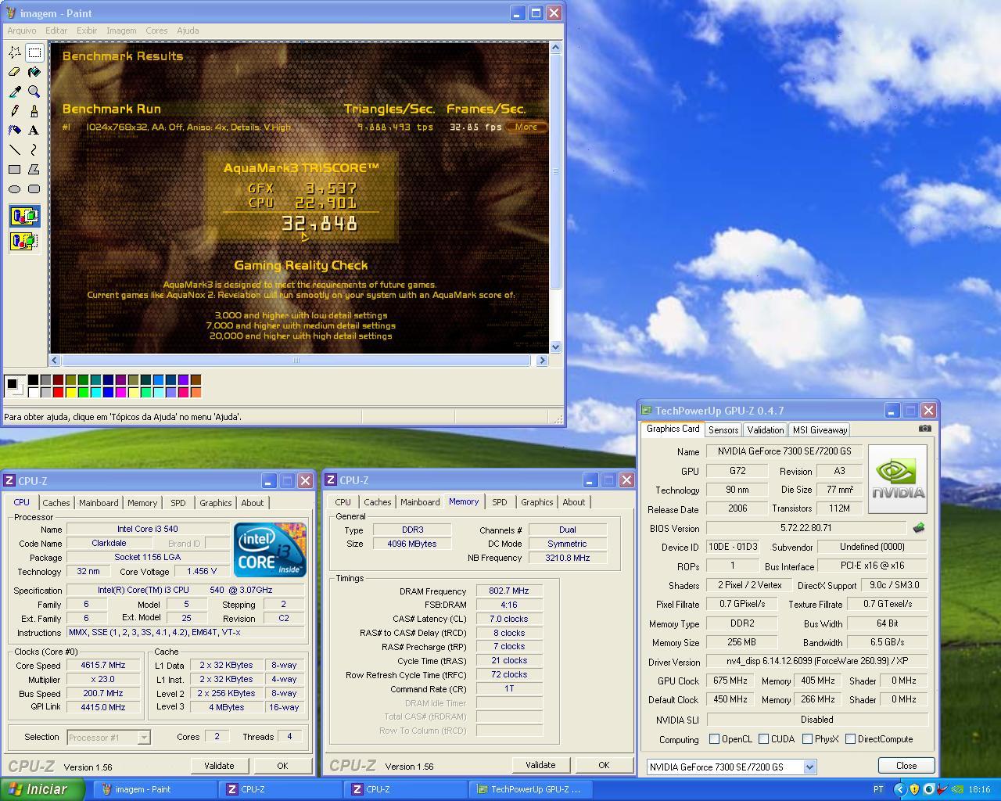This screenshot has height=801, width=1001.
Task: Choose the Eraser tool in Paint
Action: 14,72
